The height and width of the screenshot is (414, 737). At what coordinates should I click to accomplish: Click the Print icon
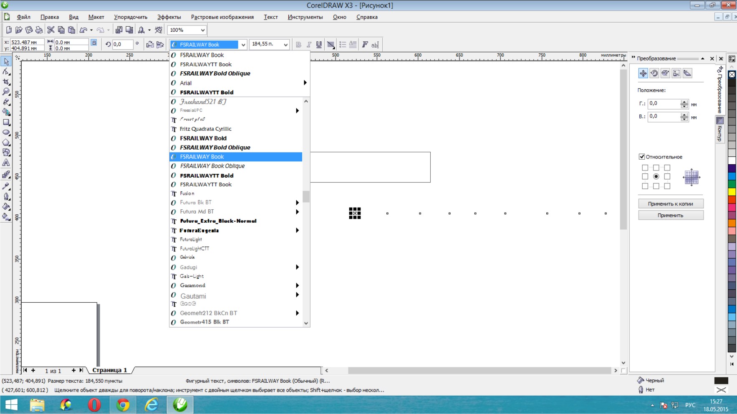(x=39, y=30)
